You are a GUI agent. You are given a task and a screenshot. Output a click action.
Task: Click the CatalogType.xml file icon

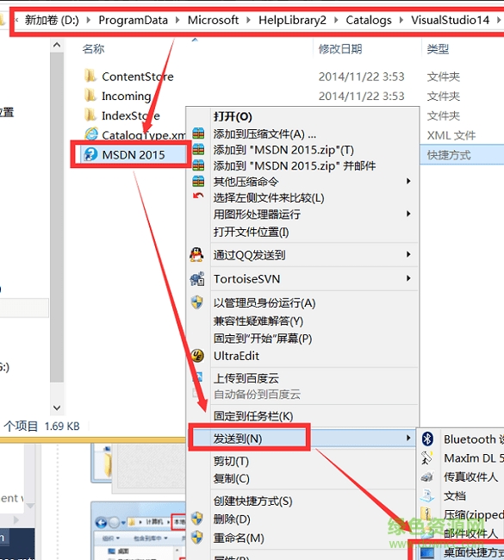click(91, 134)
